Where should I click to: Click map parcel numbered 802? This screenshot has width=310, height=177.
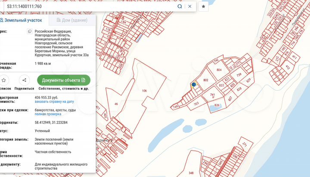click(x=206, y=80)
